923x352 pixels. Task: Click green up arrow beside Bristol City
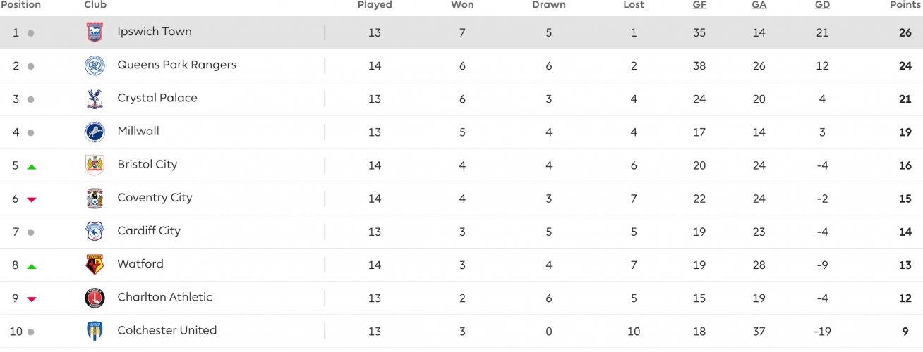point(31,167)
